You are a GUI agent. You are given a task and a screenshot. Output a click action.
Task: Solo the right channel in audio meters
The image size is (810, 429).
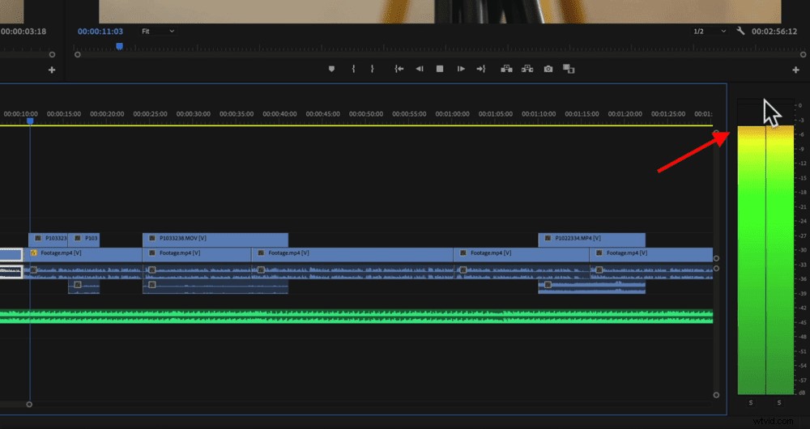[779, 402]
